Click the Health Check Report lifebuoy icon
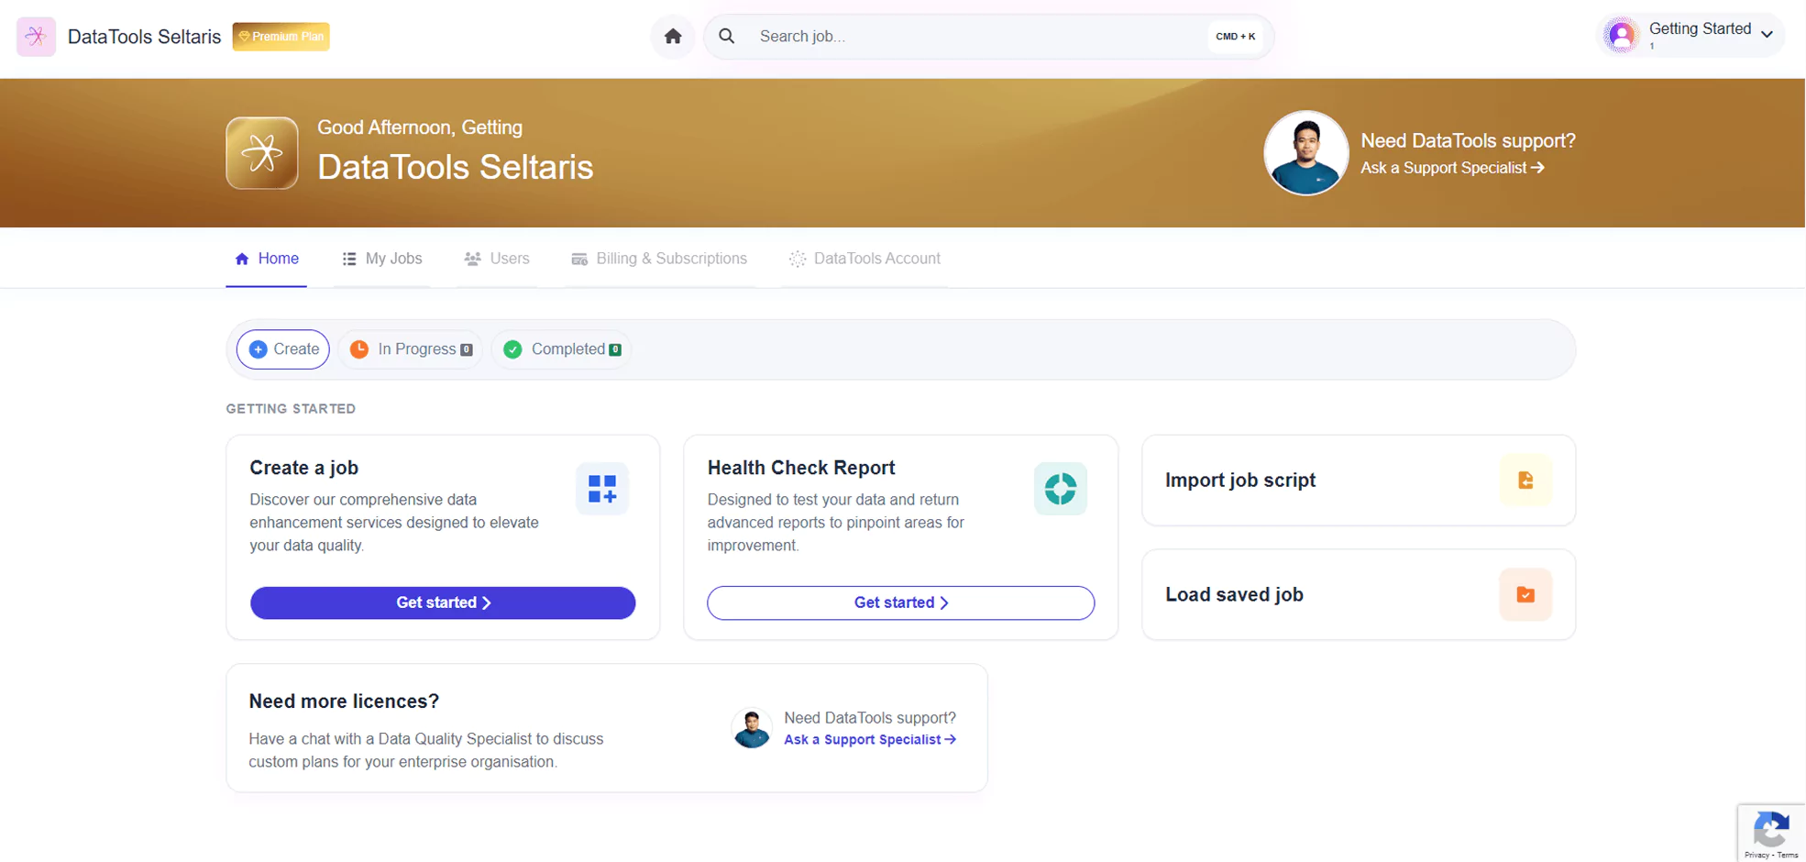Screen dimensions: 1806x862 (x=1060, y=489)
